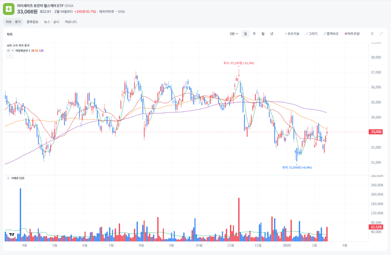Open 종목비교 to compare stocks
Viewport: 391px width, 255px height.
(x=331, y=34)
